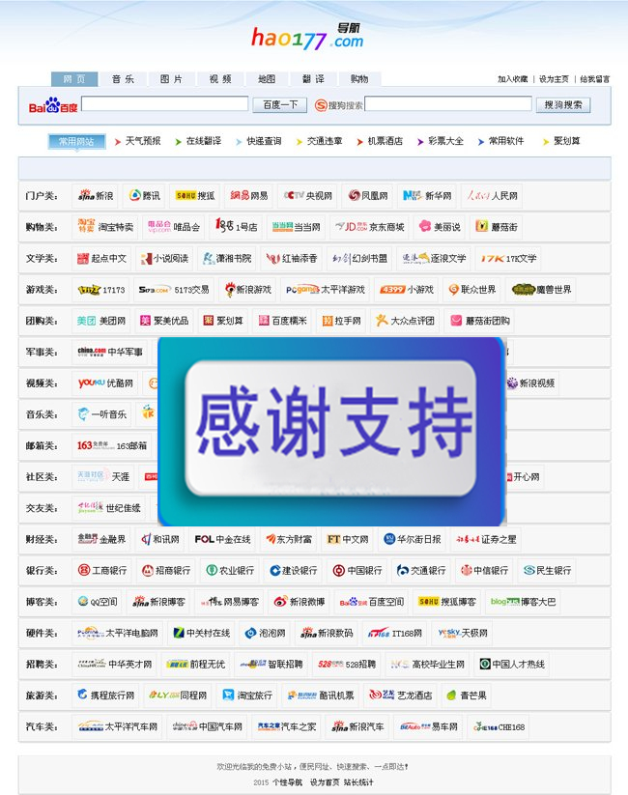Open the 优酷网 Youku video link
The width and height of the screenshot is (628, 795).
pos(105,383)
